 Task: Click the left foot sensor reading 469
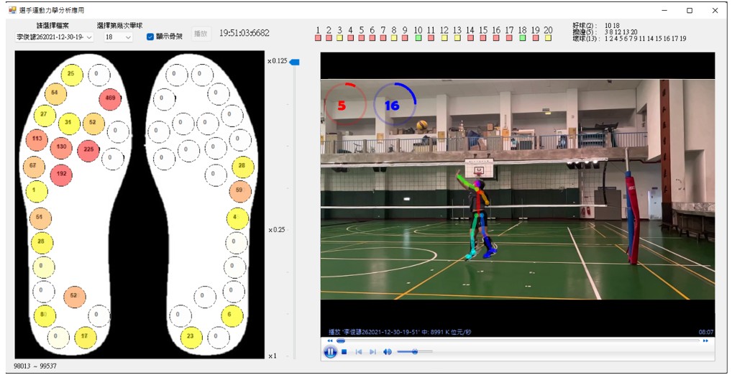(110, 98)
